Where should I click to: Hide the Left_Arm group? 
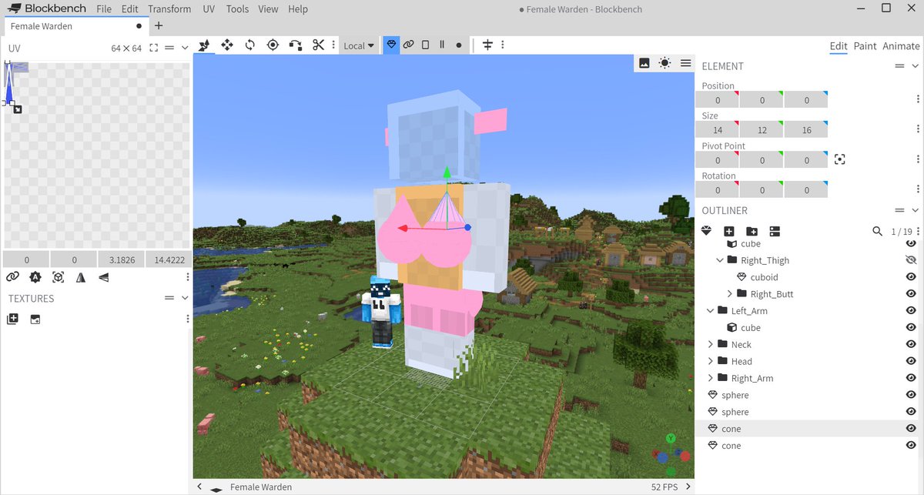coord(911,311)
